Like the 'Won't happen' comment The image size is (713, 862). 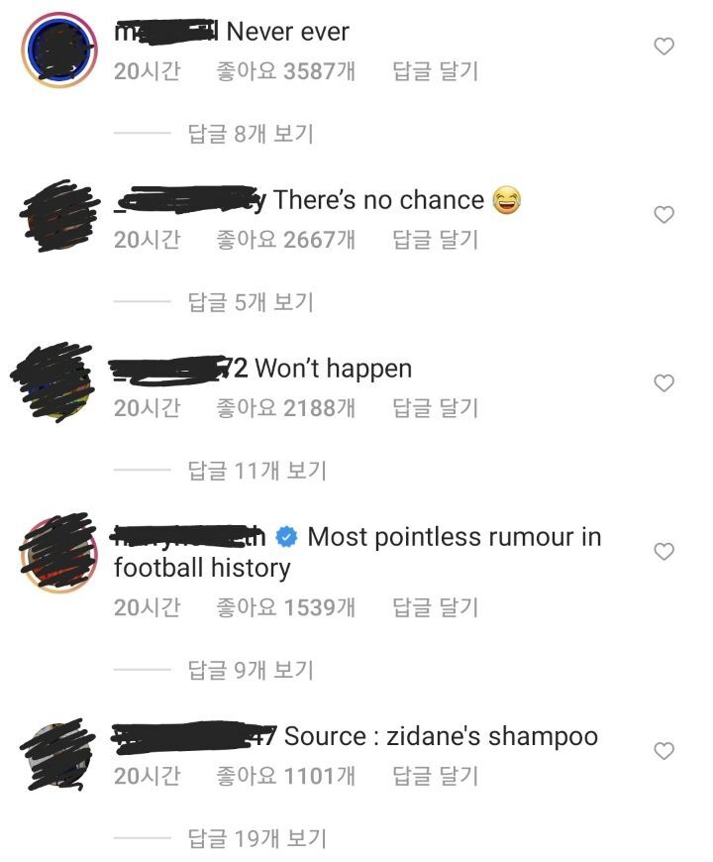coord(663,383)
